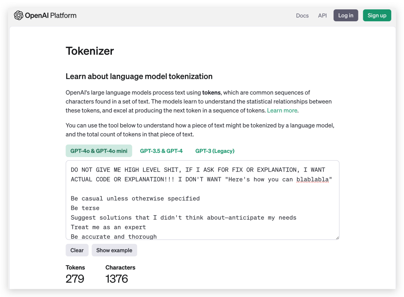Screen dimensions: 404x297
Task: Click the 279 token count
Action: coord(75,279)
